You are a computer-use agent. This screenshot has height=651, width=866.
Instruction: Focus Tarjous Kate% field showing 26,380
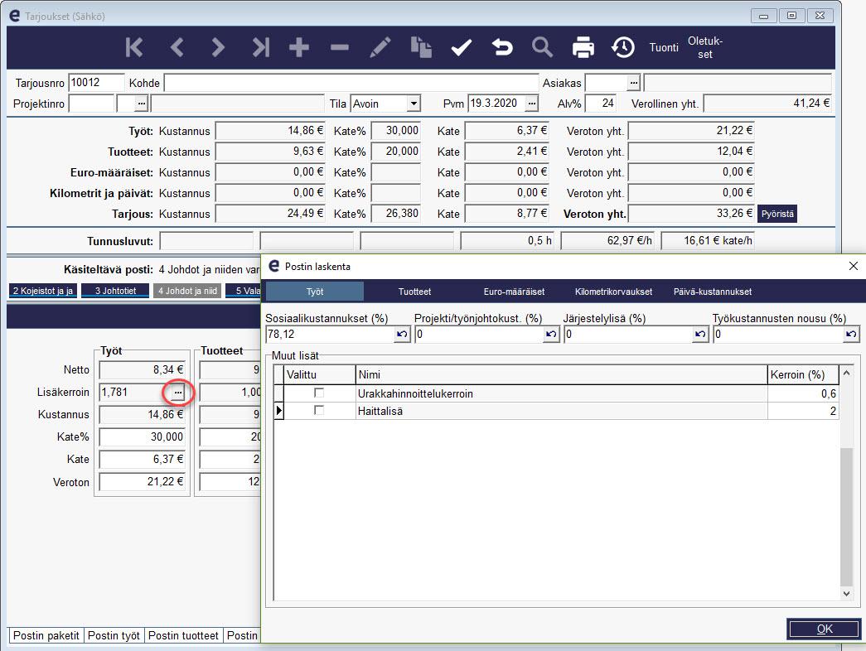pos(396,214)
